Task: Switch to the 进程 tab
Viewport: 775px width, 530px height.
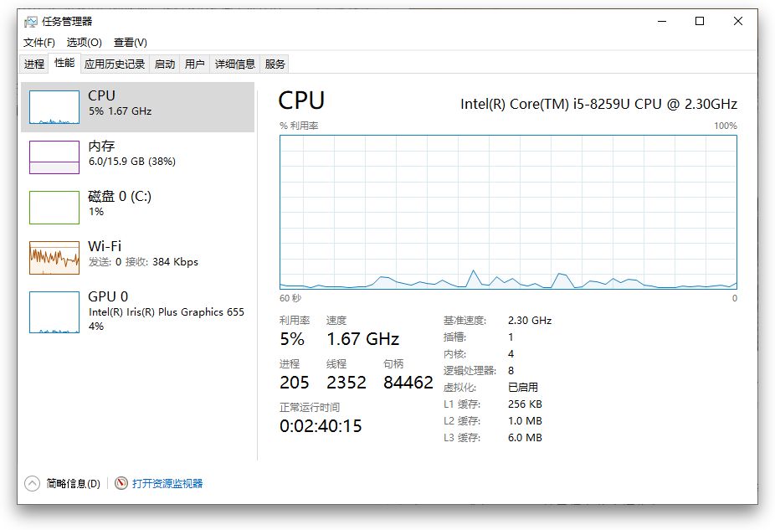Action: [x=34, y=64]
